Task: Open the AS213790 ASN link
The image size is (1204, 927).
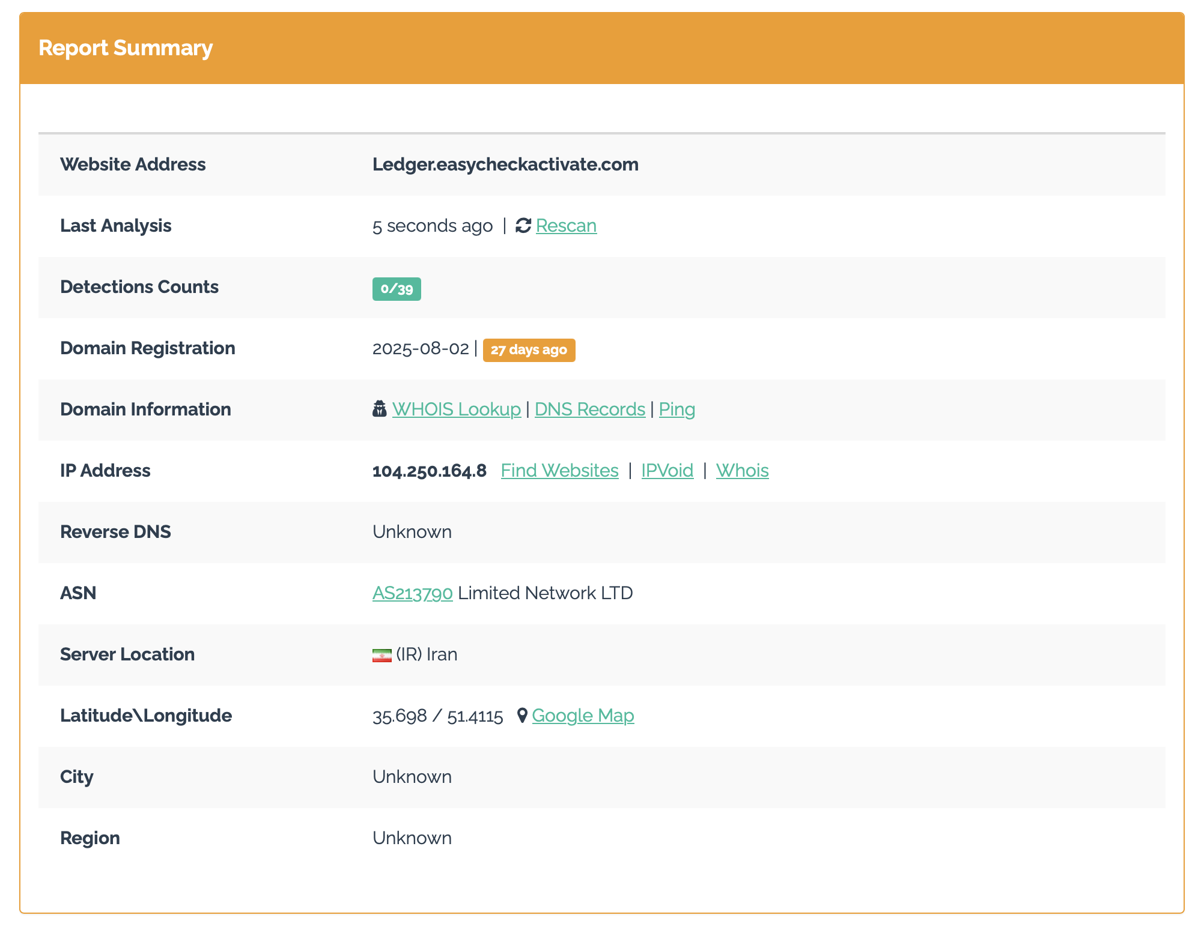Action: (413, 593)
